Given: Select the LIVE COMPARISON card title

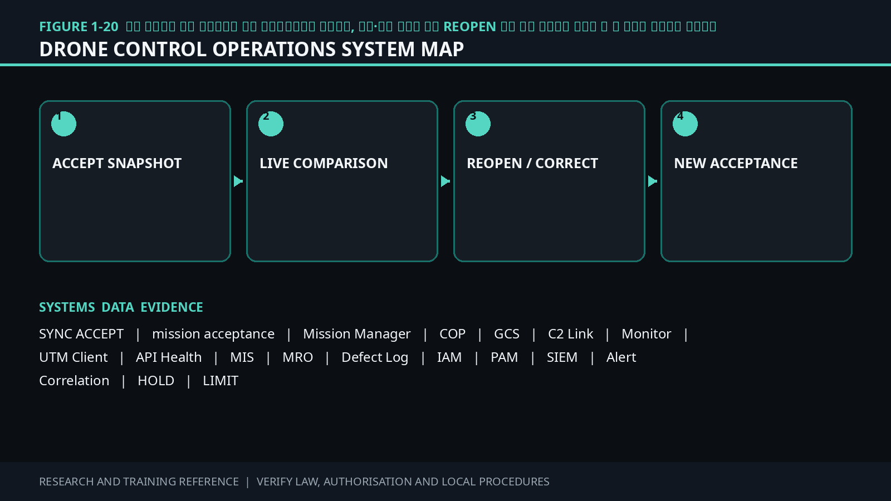Looking at the screenshot, I should (x=324, y=163).
